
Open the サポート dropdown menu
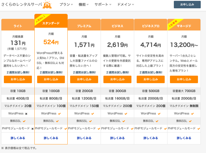103,4
